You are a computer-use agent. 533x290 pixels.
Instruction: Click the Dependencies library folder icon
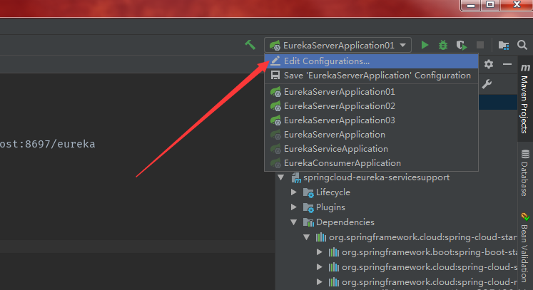pos(308,222)
